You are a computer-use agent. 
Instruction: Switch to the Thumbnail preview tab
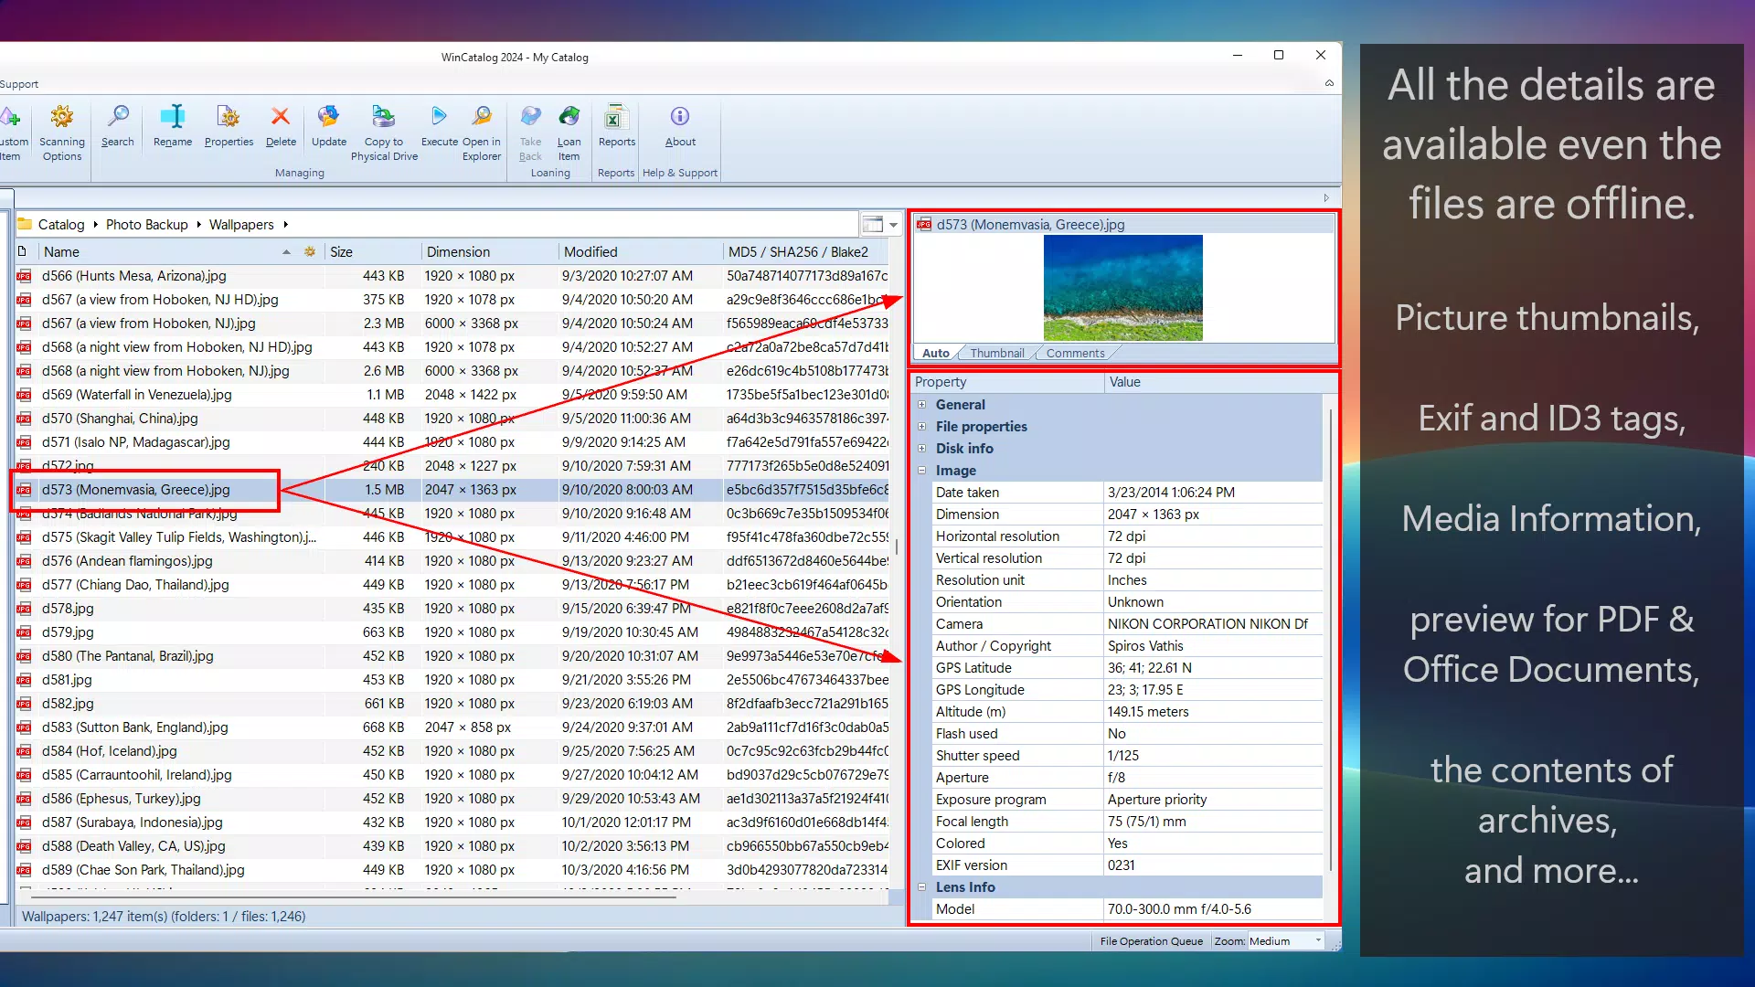pos(996,353)
